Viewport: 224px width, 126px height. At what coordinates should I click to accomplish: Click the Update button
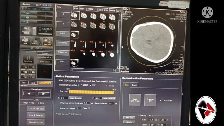[112, 10]
